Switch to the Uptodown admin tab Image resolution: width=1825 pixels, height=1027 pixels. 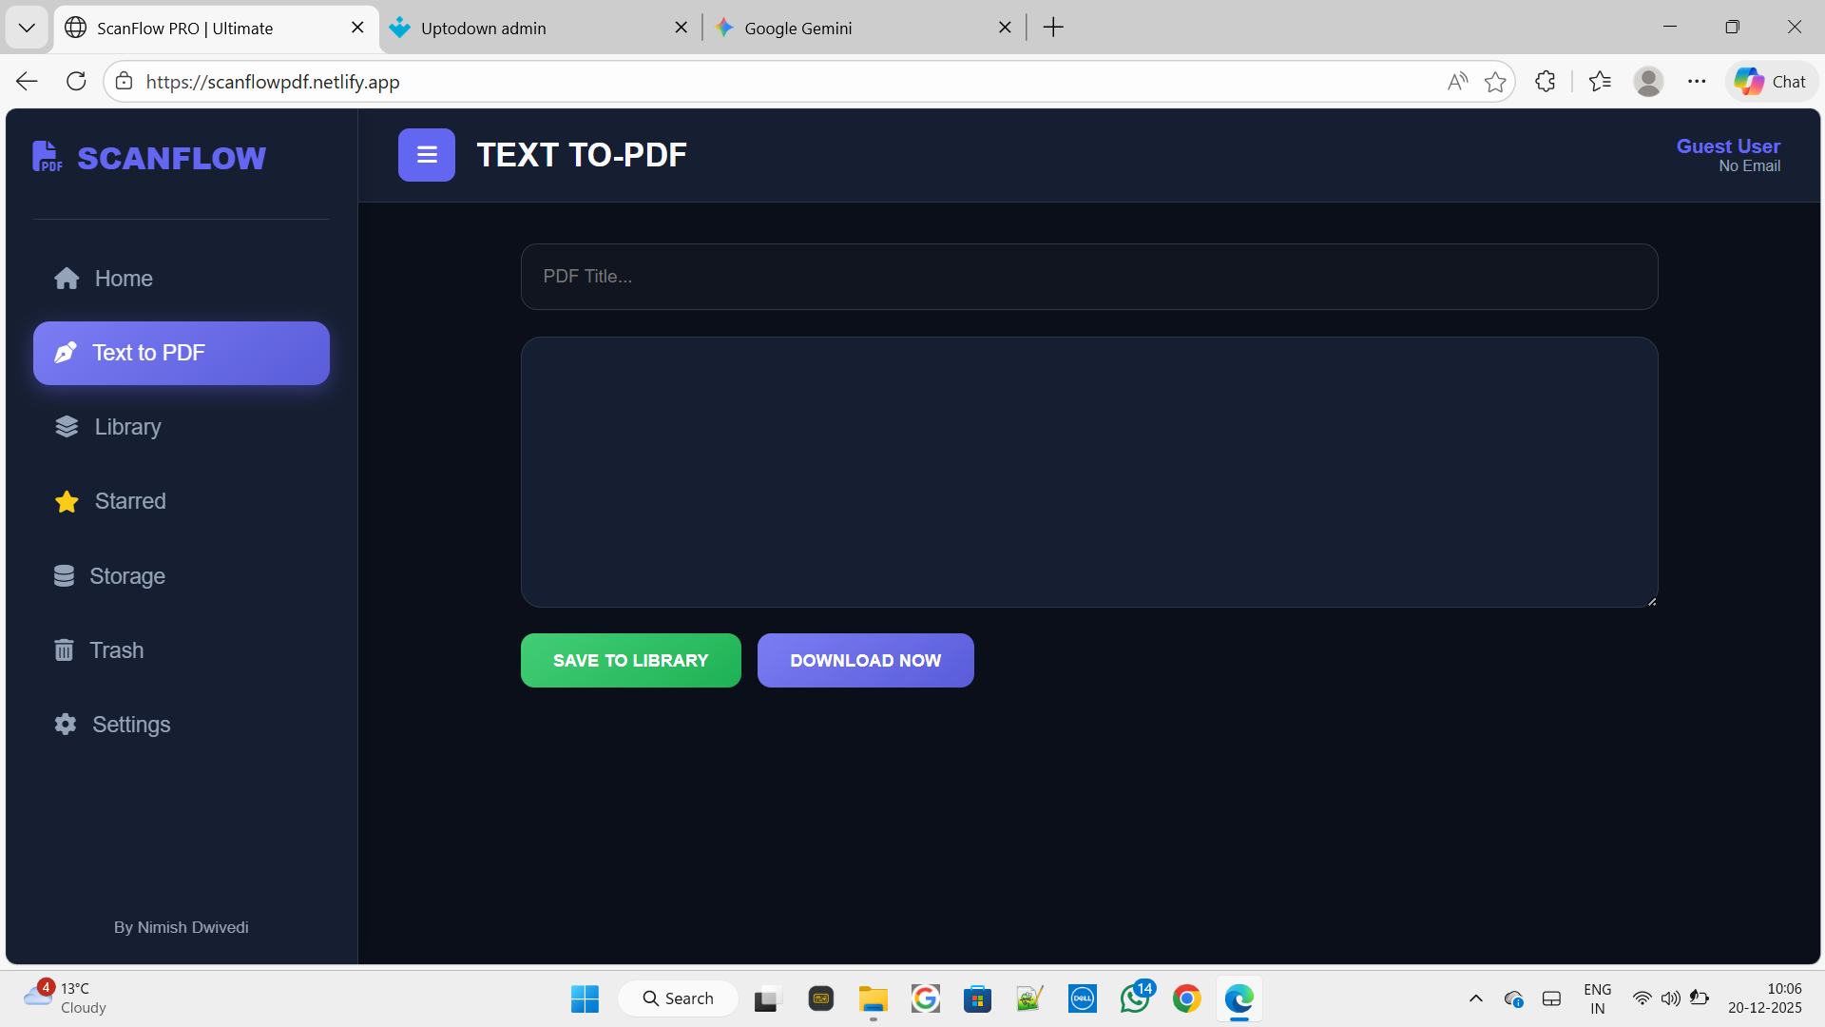[x=540, y=29]
